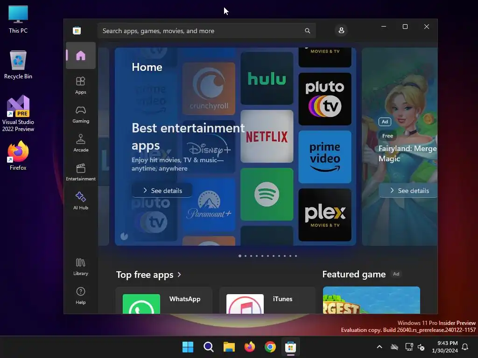Open the Library in sidebar
Viewport: 478px width, 358px height.
click(x=81, y=267)
